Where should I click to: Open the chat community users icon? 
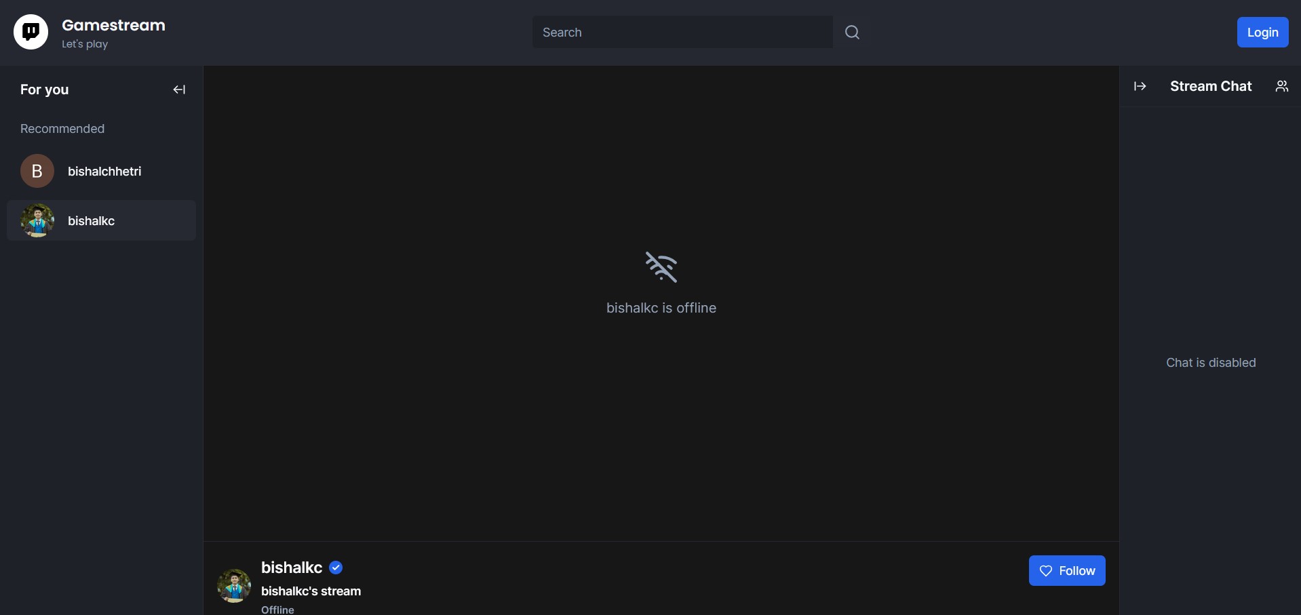coord(1281,86)
